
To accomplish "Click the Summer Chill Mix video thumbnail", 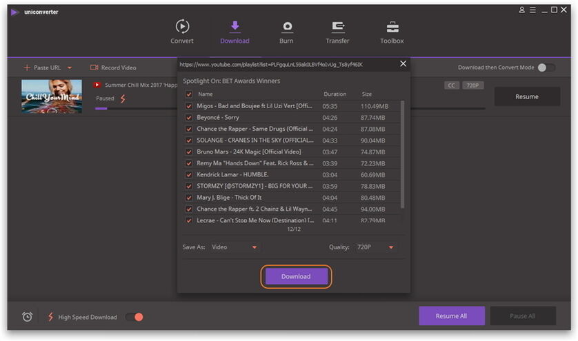I will coord(52,96).
